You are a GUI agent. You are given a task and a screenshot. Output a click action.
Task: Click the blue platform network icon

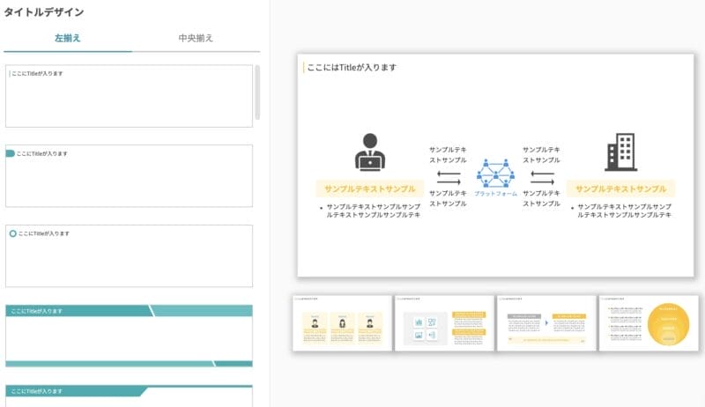click(495, 174)
